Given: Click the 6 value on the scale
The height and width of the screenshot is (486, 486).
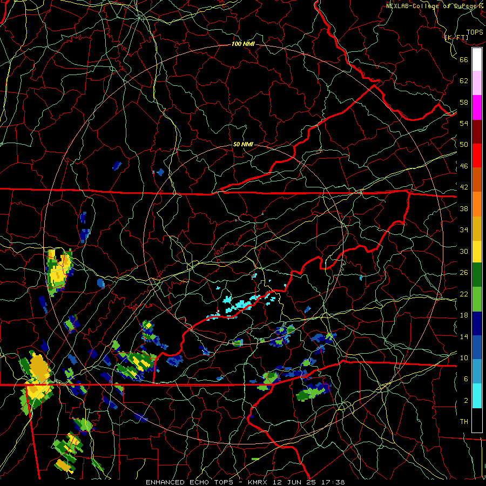Looking at the screenshot, I should click(x=466, y=379).
